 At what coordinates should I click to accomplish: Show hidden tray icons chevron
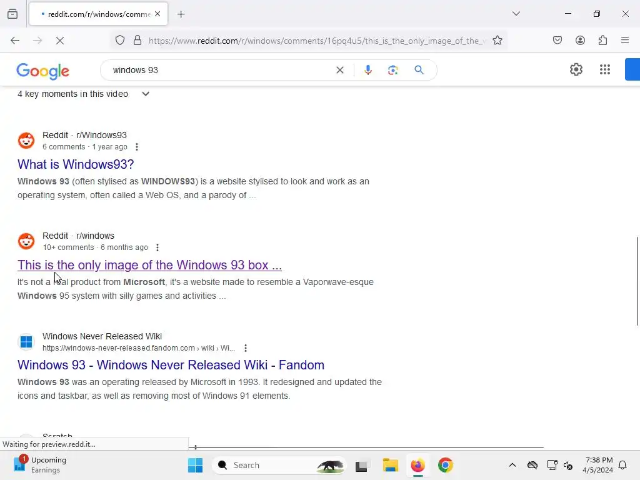coord(512,465)
